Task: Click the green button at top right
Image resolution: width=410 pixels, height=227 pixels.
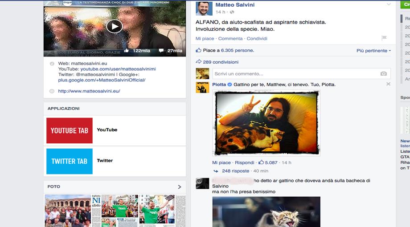Action: (x=405, y=4)
